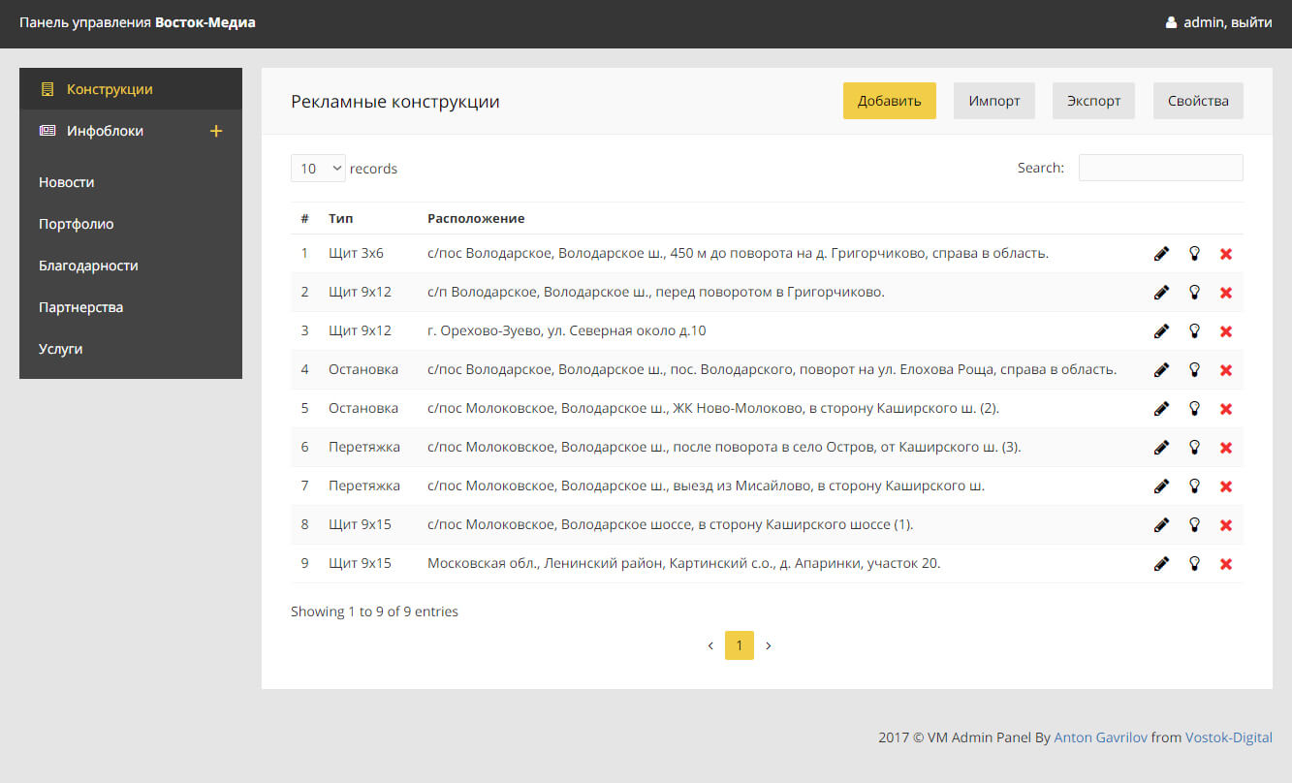Sort table by the Тип column header

point(341,219)
